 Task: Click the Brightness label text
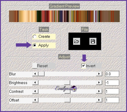18,83
